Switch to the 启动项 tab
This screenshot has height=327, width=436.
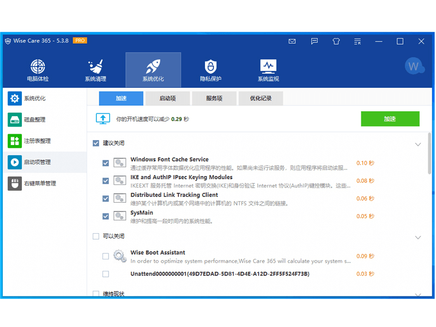168,99
